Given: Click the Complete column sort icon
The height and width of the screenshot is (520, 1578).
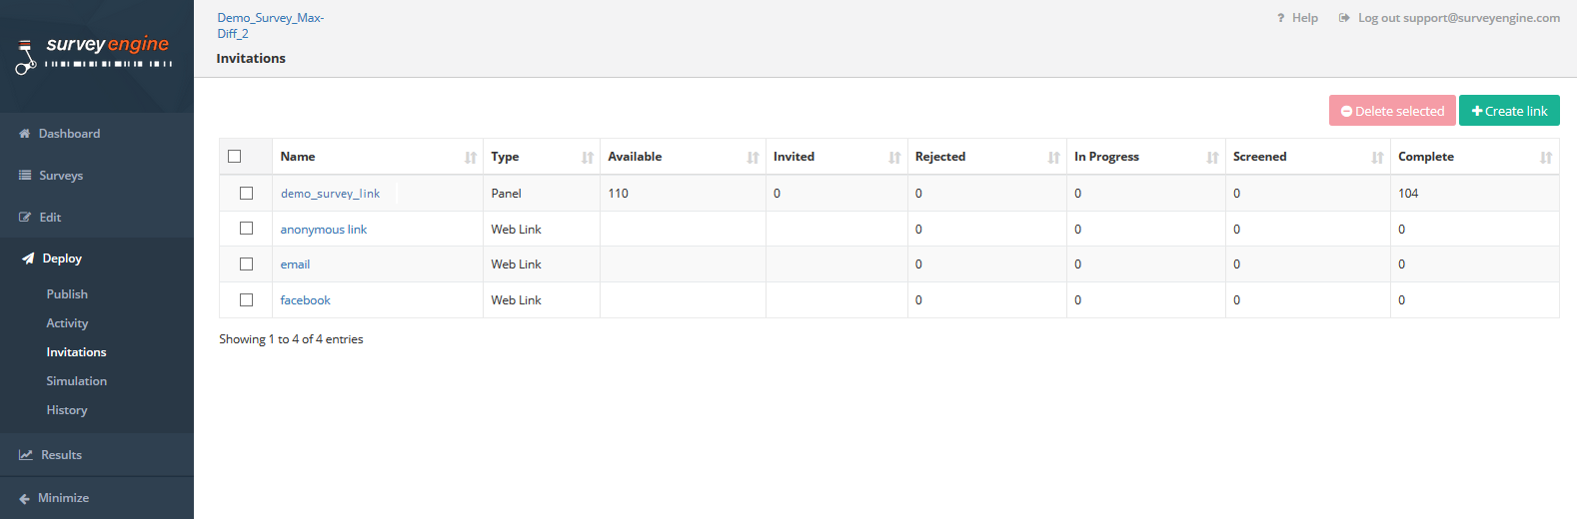Looking at the screenshot, I should (1546, 158).
